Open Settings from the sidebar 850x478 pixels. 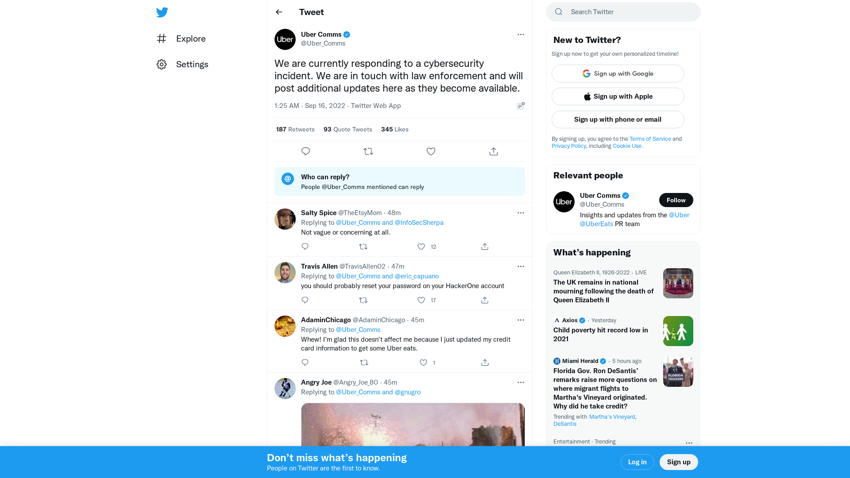(x=192, y=64)
